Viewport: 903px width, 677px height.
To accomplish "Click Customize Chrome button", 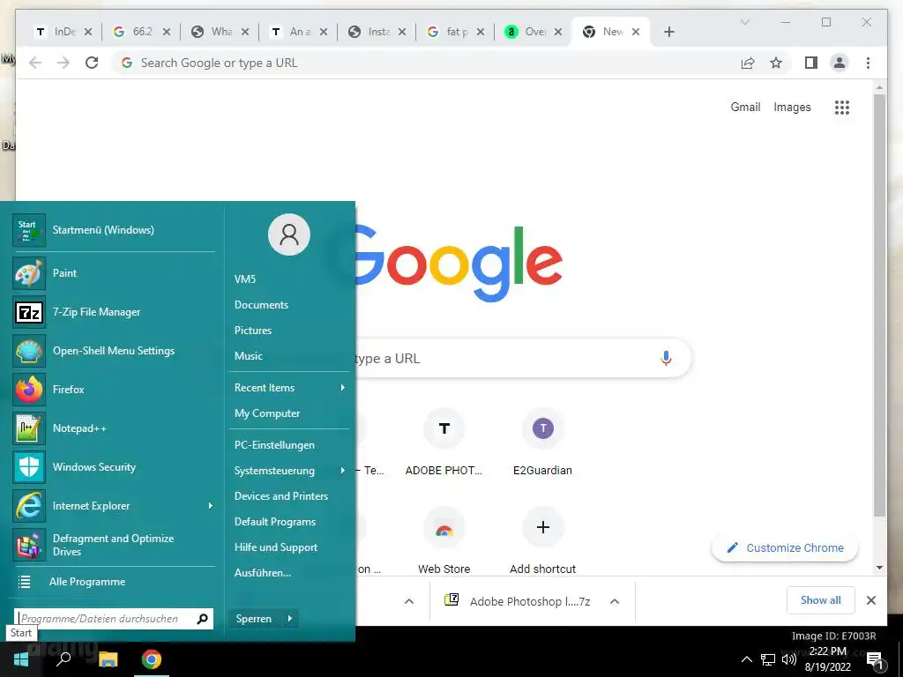I will [785, 548].
